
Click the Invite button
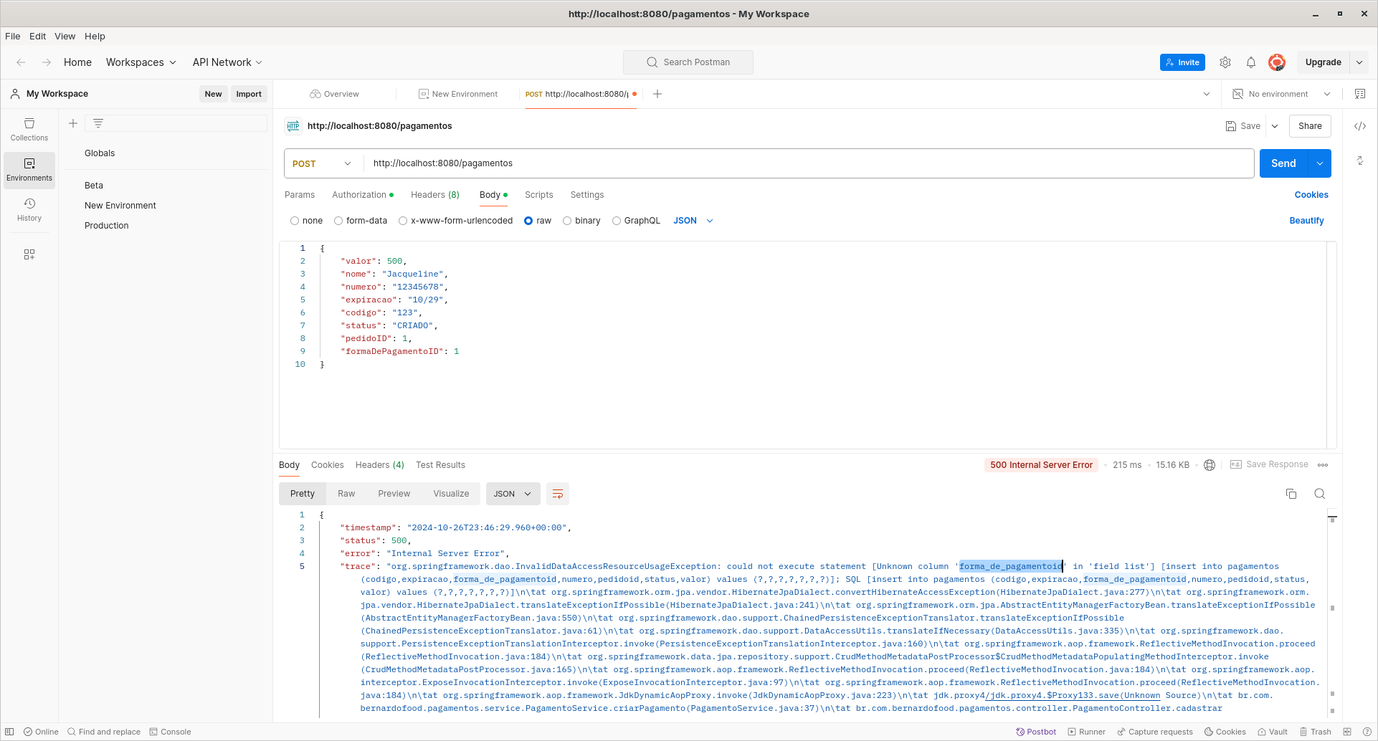pyautogui.click(x=1182, y=62)
